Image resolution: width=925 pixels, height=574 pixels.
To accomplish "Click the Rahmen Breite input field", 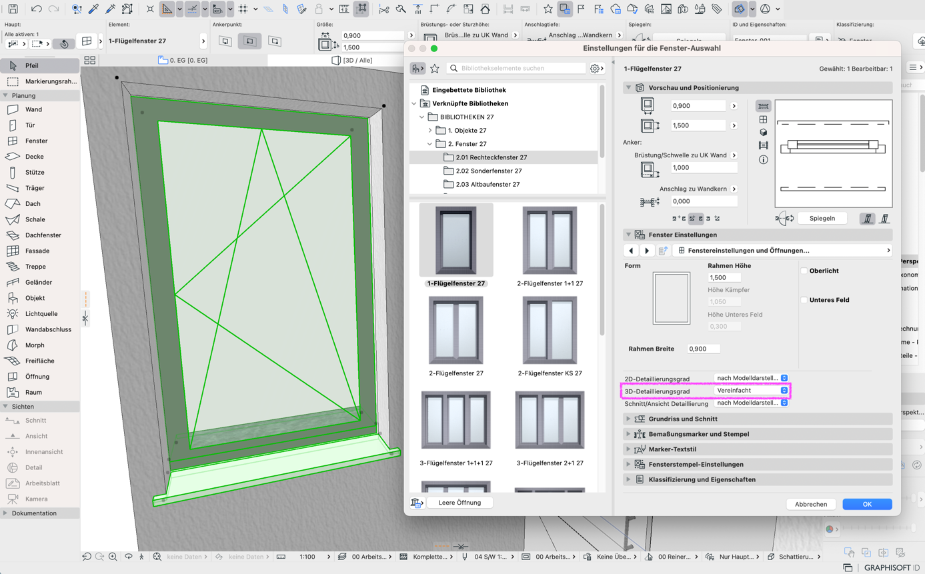I will pos(704,349).
